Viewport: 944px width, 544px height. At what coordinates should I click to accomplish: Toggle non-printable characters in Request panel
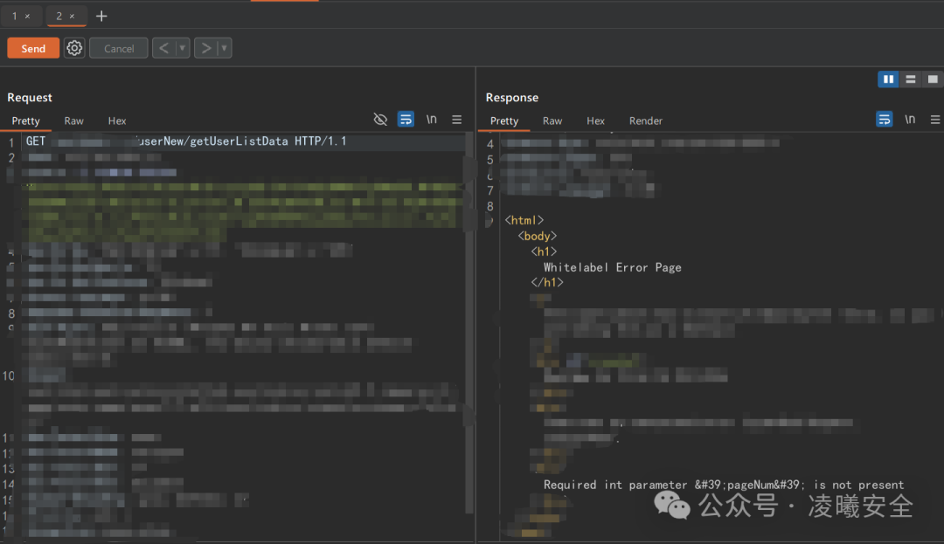pos(432,120)
